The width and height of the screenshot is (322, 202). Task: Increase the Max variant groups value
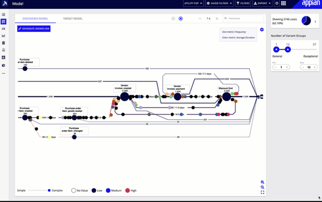pyautogui.click(x=314, y=67)
